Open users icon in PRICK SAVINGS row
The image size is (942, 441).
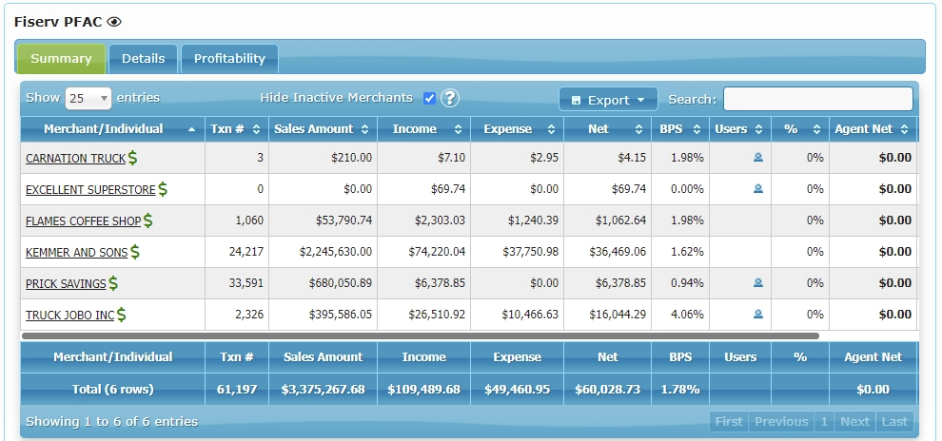(758, 282)
